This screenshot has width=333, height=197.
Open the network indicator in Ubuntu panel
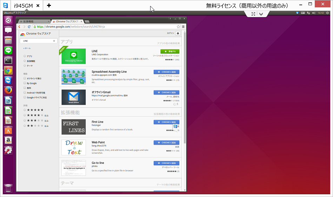308,13
